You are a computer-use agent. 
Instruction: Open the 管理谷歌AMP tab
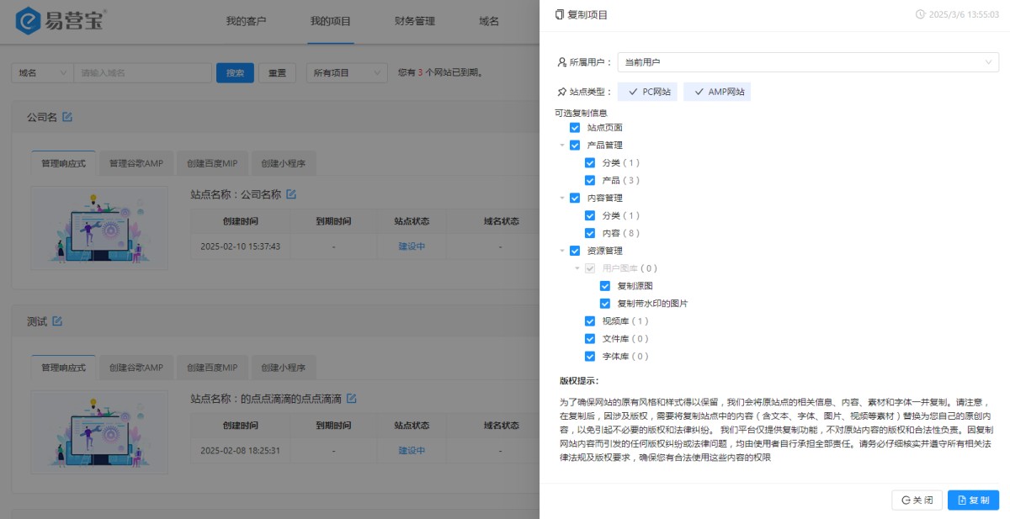[x=136, y=163]
